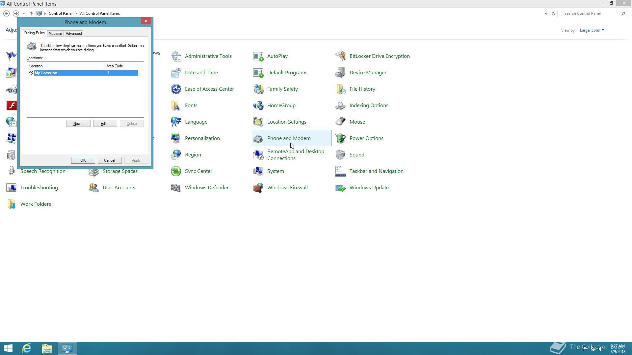Click the Phone and Modem item
Viewport: 632px width, 355px height.
click(292, 138)
